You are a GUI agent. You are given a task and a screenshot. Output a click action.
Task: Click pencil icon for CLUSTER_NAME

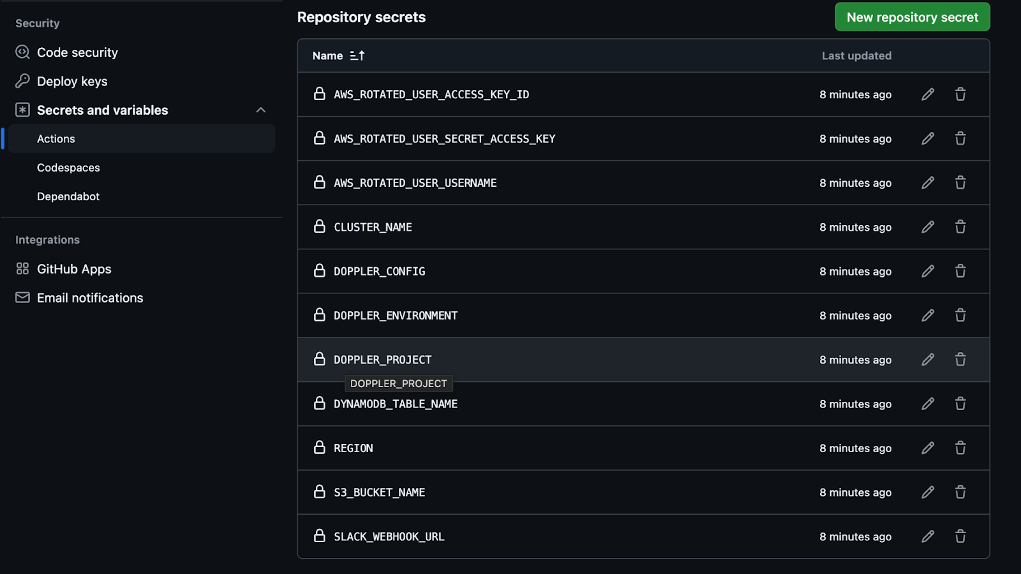click(928, 227)
